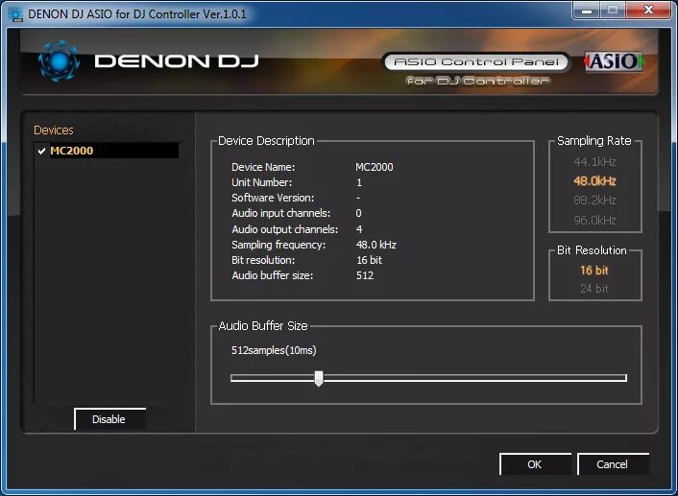Screen dimensions: 678x496
Task: Confirm settings with OK button
Action: coord(535,464)
